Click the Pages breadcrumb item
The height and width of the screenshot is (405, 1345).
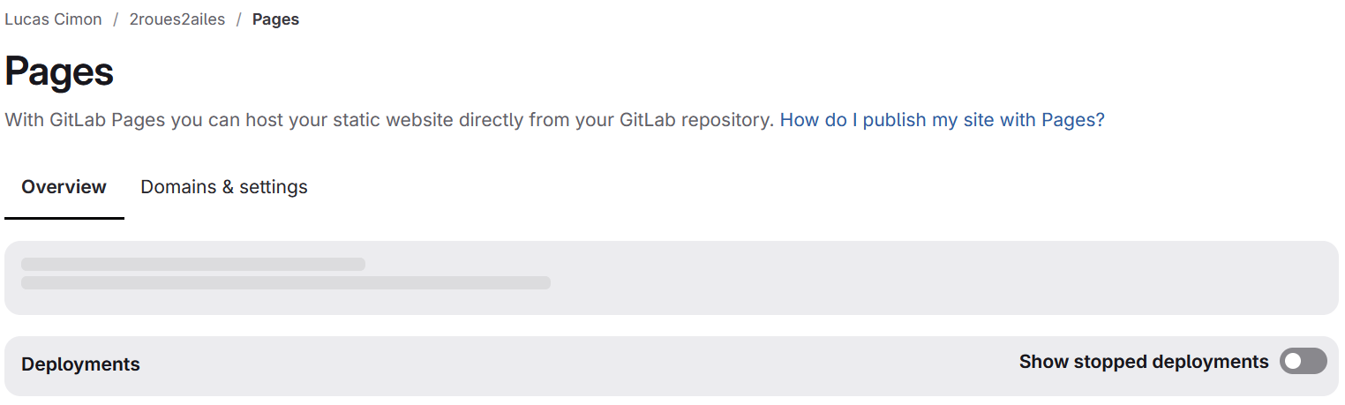pyautogui.click(x=275, y=19)
